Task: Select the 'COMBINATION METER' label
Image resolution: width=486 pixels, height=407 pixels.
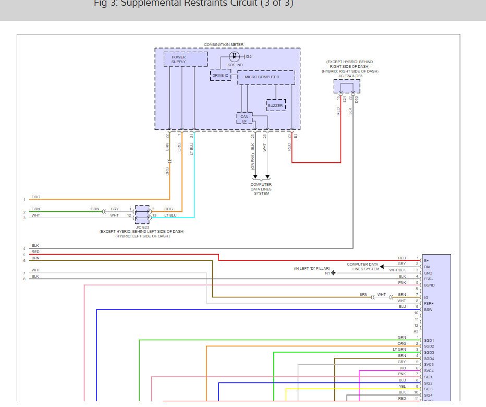Action: [x=224, y=45]
